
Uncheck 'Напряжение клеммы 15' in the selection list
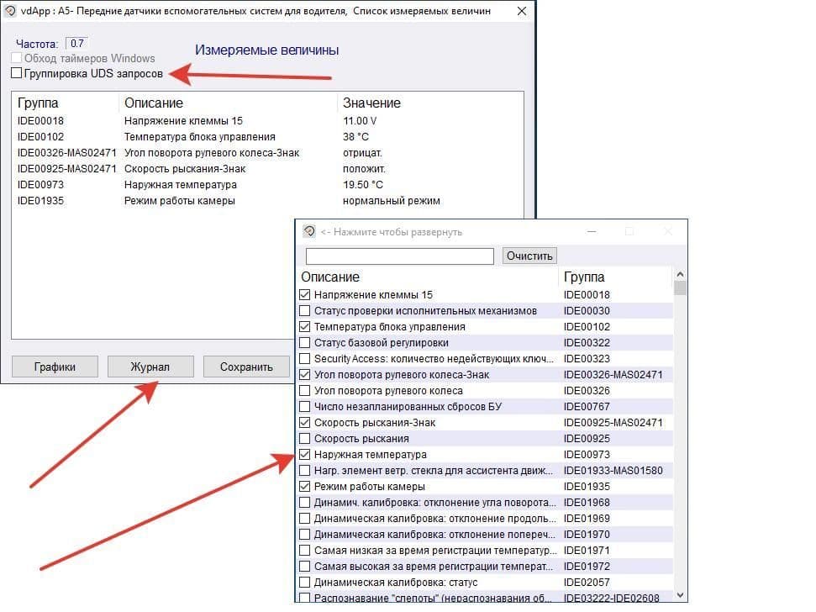click(305, 294)
